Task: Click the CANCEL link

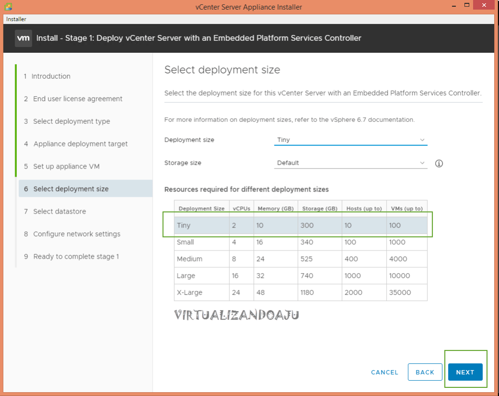Action: [384, 372]
